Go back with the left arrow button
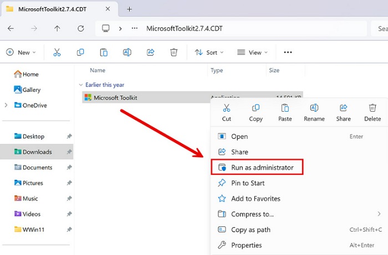This screenshot has width=388, height=255. coord(11,29)
